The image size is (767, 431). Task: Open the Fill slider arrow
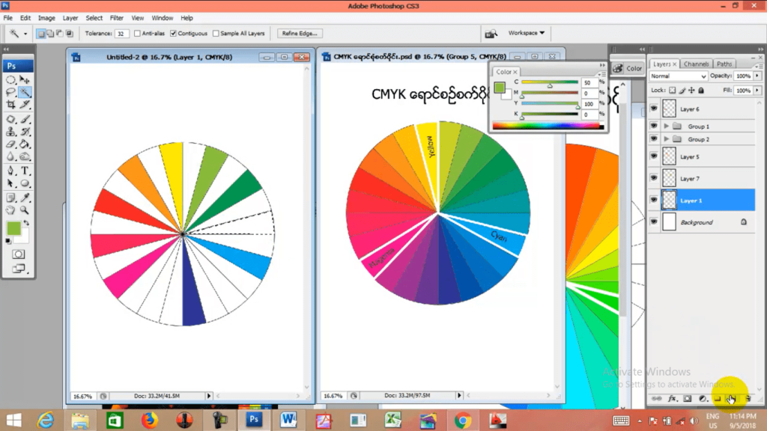tap(757, 91)
